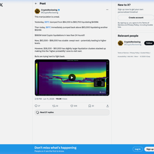Click the CryptoReviewing avatar in the post header
154x154 pixels.
pyautogui.click(x=37, y=11)
